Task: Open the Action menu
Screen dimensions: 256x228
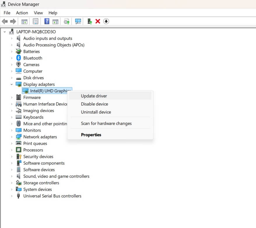Action: click(22, 13)
